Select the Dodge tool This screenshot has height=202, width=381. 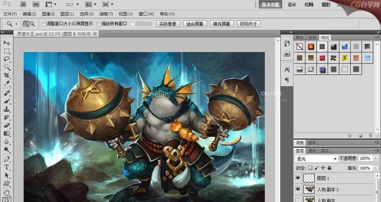click(7, 150)
